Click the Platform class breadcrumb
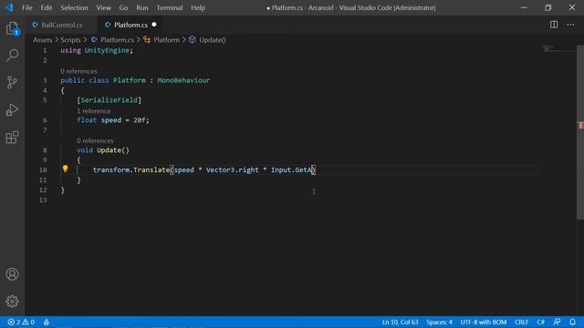 click(x=166, y=40)
